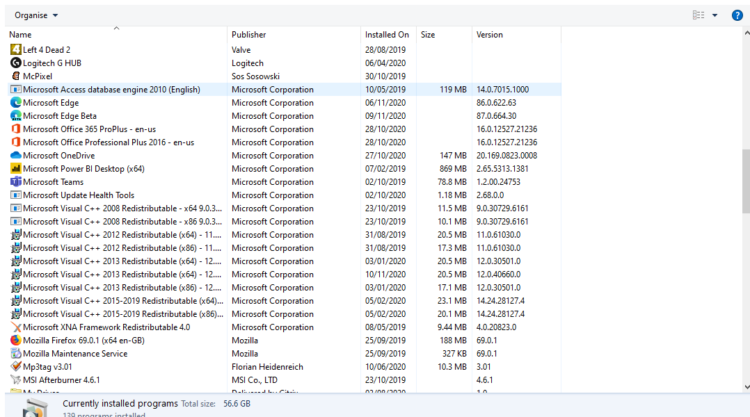
Task: Click Valve publisher cell
Action: point(241,49)
